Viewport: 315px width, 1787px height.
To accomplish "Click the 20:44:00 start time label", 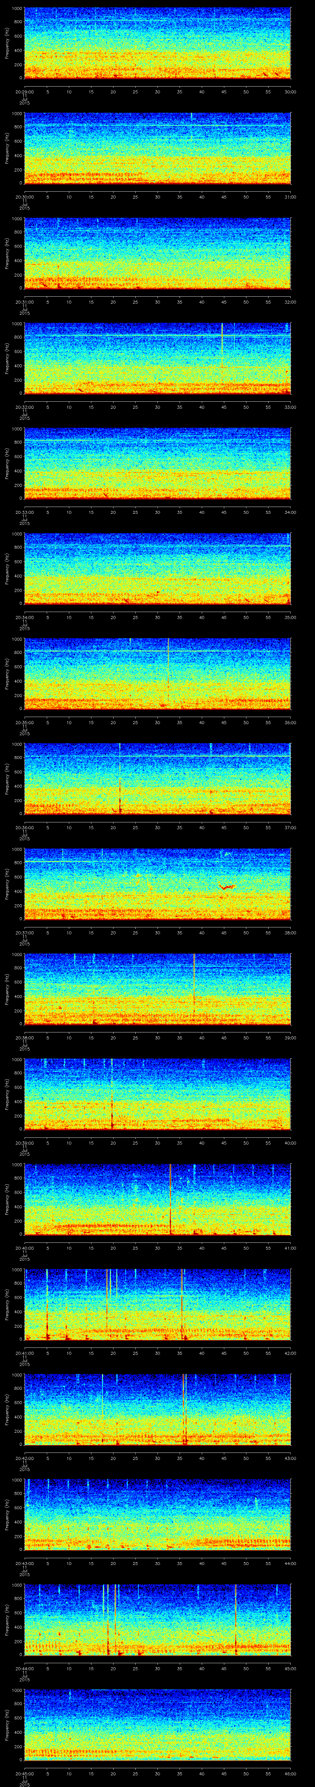I will [x=24, y=1668].
